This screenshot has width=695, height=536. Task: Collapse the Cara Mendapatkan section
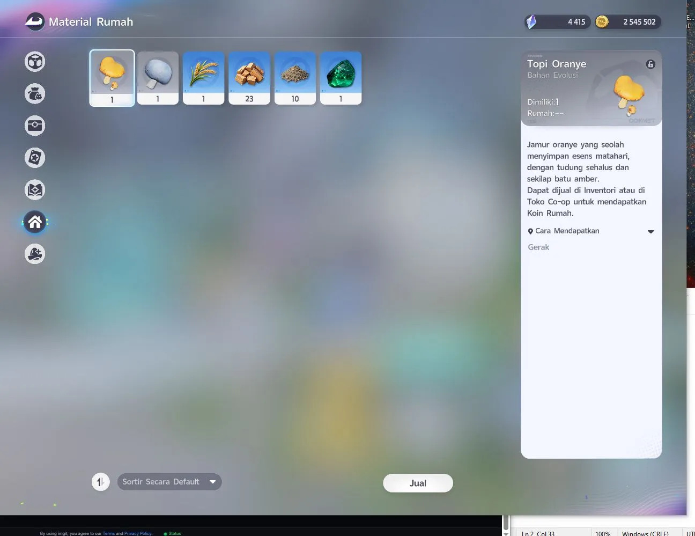click(650, 232)
